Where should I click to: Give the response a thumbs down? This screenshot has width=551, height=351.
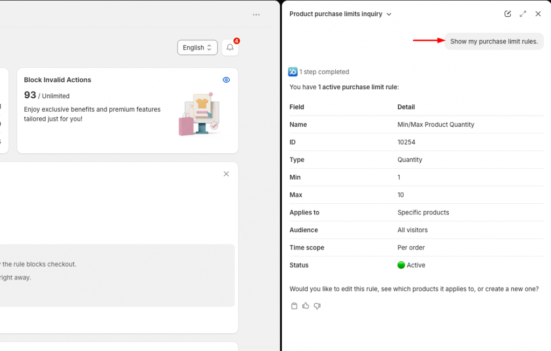click(x=317, y=306)
